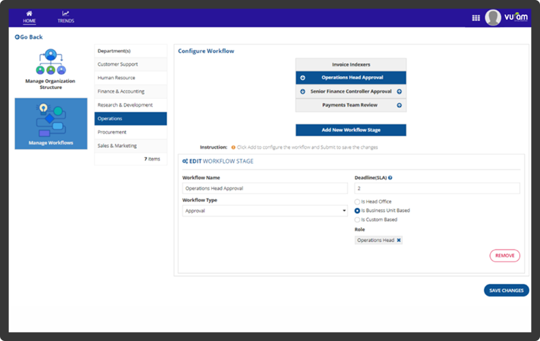Move the Operations Head Approval stage down

pyautogui.click(x=302, y=78)
